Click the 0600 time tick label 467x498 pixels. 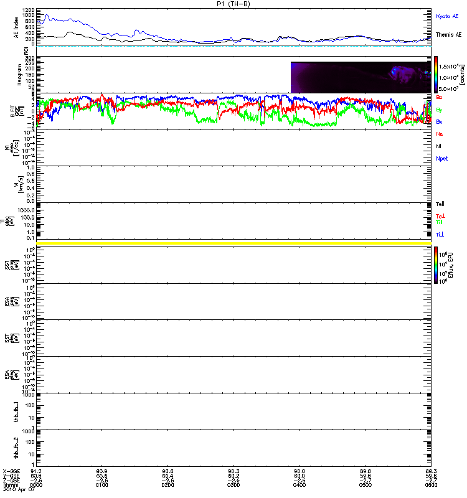431,485
